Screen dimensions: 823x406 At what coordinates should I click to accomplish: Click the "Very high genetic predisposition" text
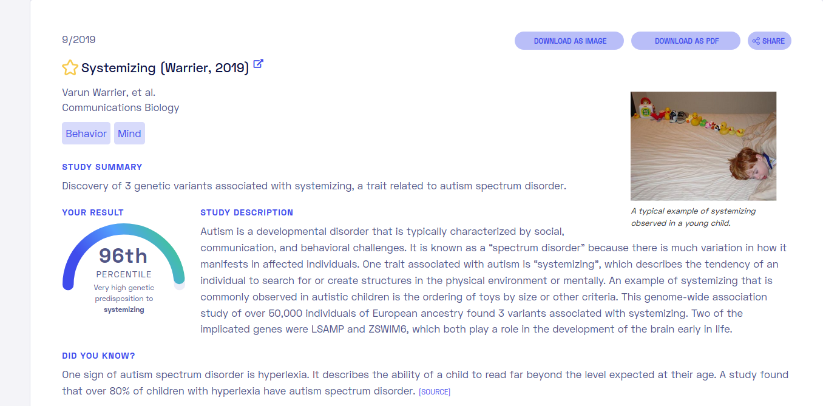tap(124, 293)
